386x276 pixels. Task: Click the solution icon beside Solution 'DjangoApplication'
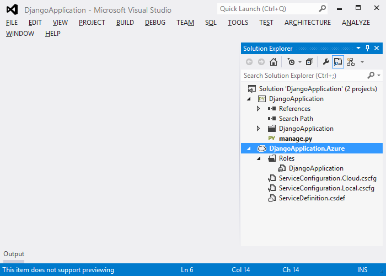click(x=251, y=89)
